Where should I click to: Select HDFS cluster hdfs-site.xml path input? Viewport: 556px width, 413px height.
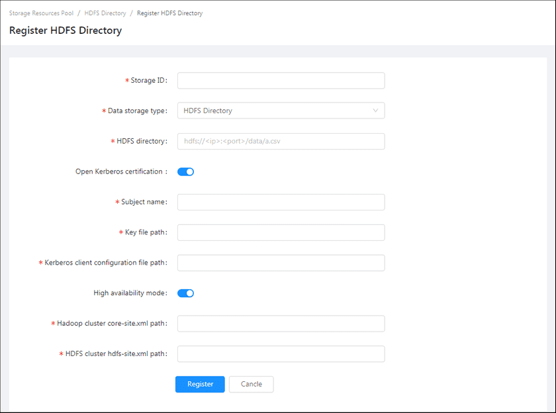(x=281, y=354)
